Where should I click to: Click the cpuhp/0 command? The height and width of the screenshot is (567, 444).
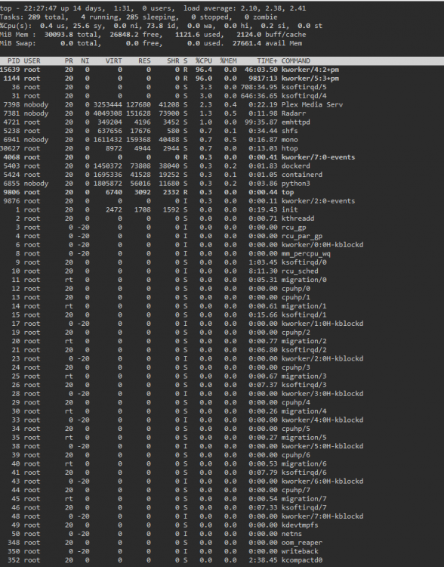pos(296,289)
